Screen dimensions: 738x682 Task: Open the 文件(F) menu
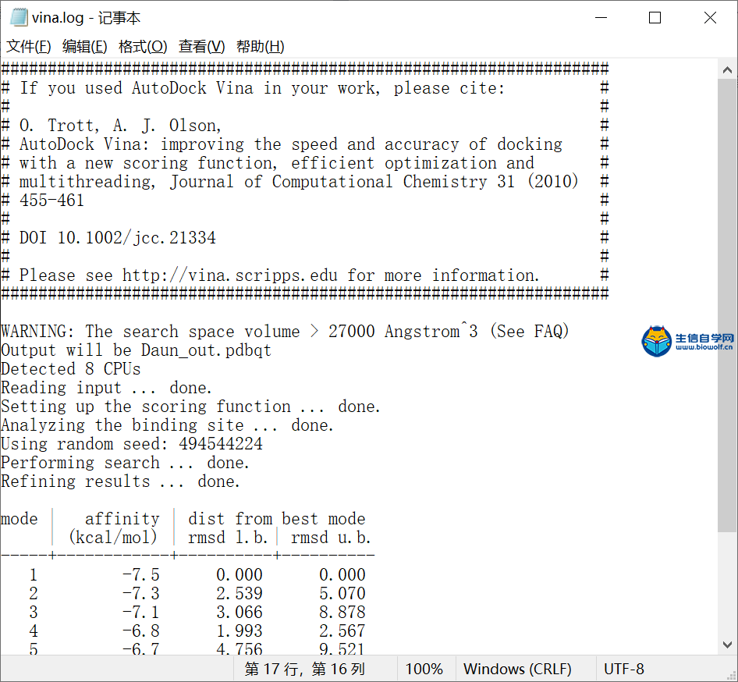[29, 47]
